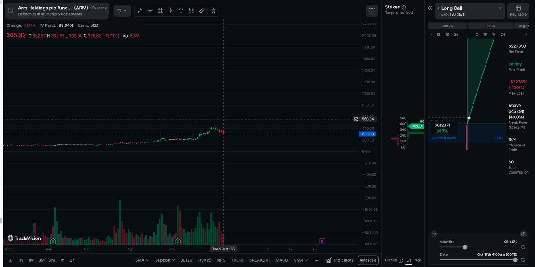Select the vertical line marker tool
Image resolution: width=535 pixels, height=267 pixels.
tap(171, 10)
